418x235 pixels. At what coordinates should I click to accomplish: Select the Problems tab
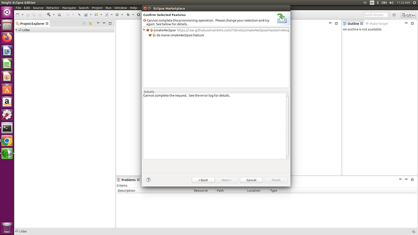(128, 180)
